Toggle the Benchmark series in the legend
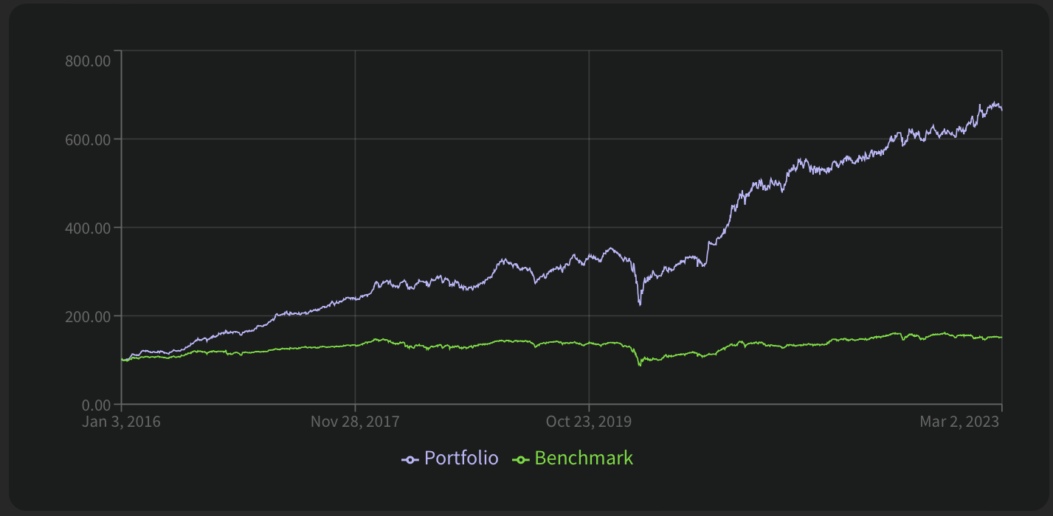 pos(583,459)
